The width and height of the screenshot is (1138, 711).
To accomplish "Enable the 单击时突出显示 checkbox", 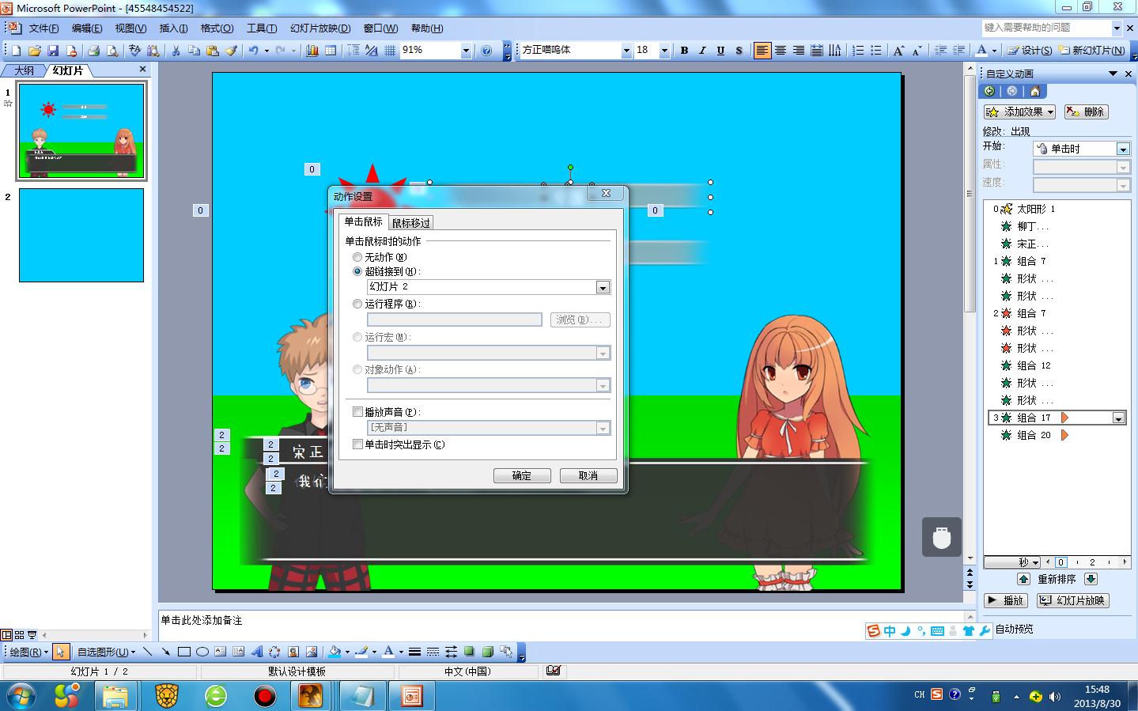I will pyautogui.click(x=357, y=444).
